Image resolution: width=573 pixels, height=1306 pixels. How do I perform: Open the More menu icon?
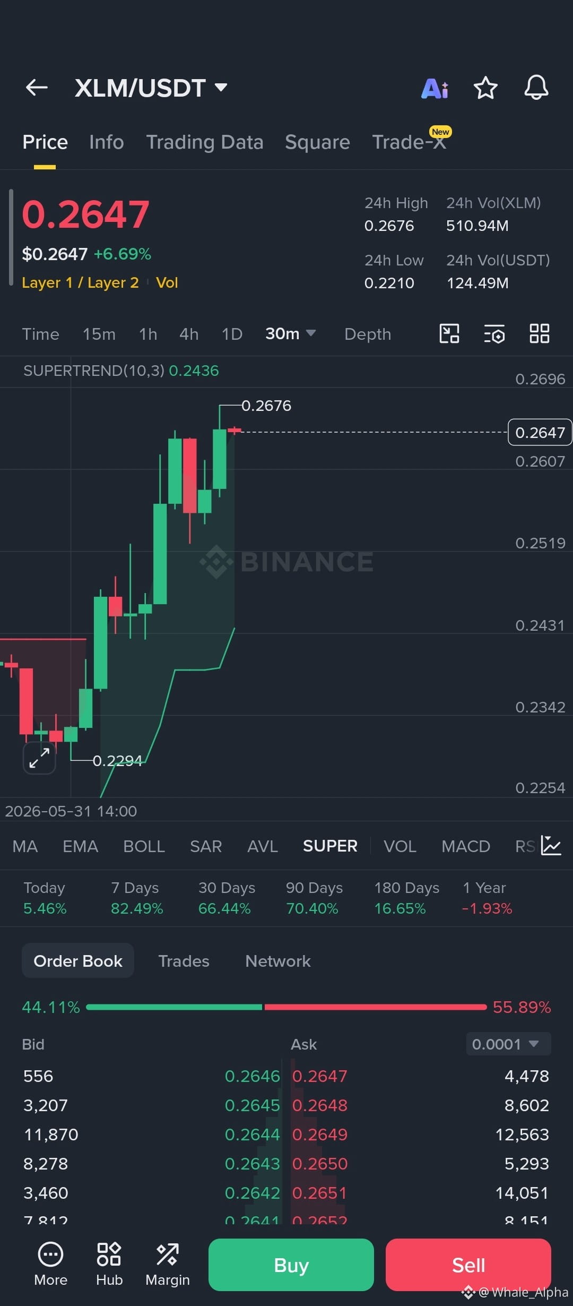coord(50,1264)
